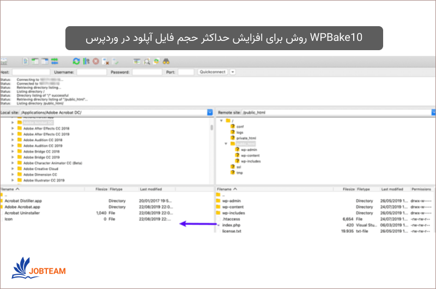Collapse the remote public_html tree node
The width and height of the screenshot is (436, 289).
point(226,144)
